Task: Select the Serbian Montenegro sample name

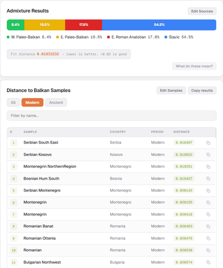Action: point(42,190)
